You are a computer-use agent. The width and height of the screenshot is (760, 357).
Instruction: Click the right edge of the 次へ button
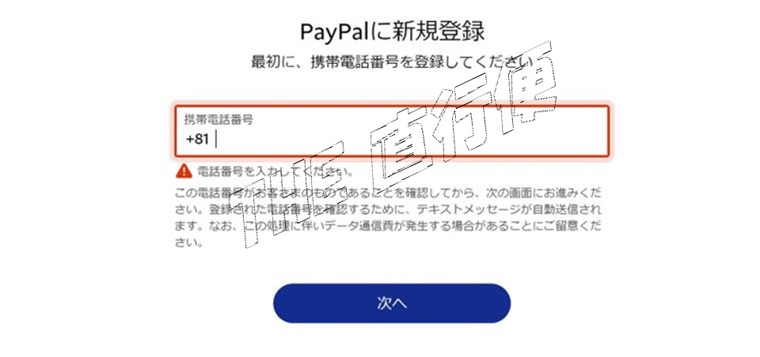tap(503, 303)
